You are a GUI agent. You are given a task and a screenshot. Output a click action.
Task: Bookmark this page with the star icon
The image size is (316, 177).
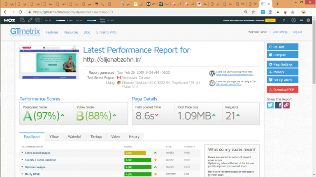[253, 12]
